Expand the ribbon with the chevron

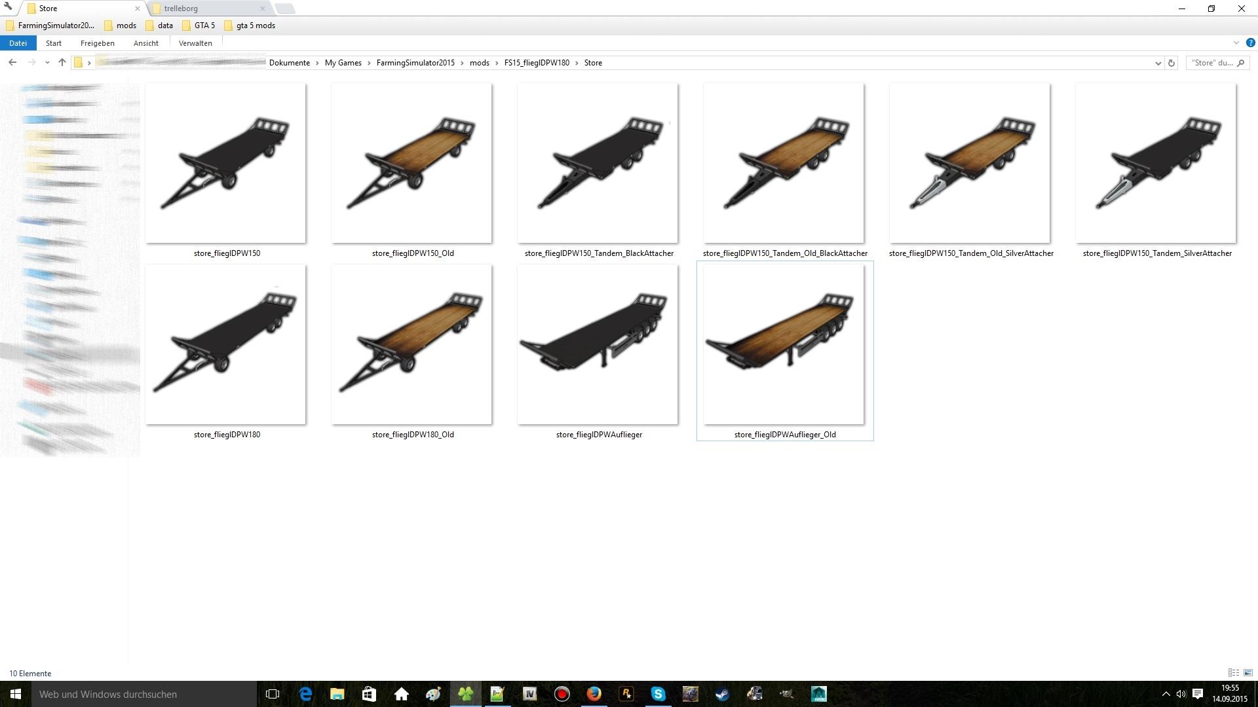1236,43
